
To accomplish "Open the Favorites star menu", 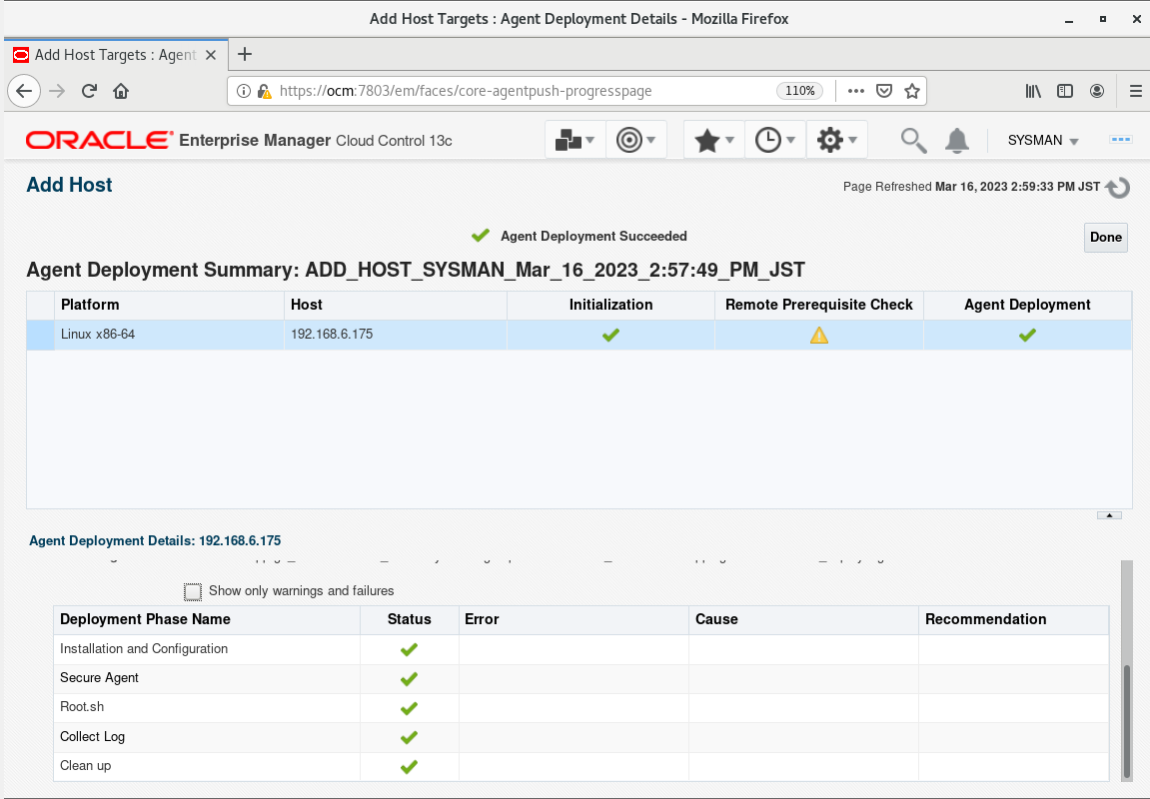I will tap(713, 139).
